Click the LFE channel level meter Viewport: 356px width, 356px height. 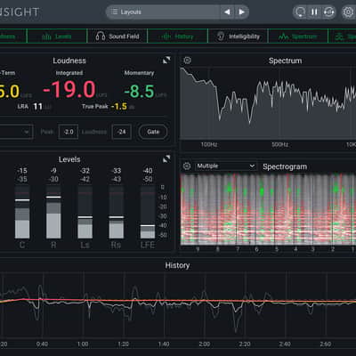coord(148,212)
